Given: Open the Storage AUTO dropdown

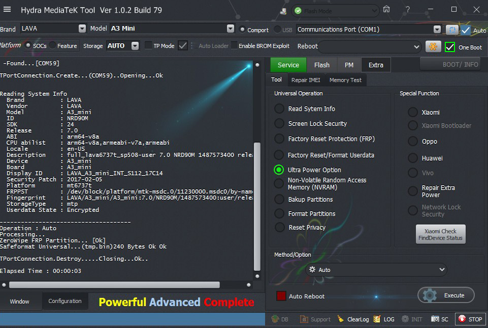Looking at the screenshot, I should coord(135,46).
